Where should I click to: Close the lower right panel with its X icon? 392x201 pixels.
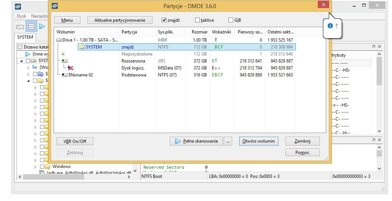point(379,140)
